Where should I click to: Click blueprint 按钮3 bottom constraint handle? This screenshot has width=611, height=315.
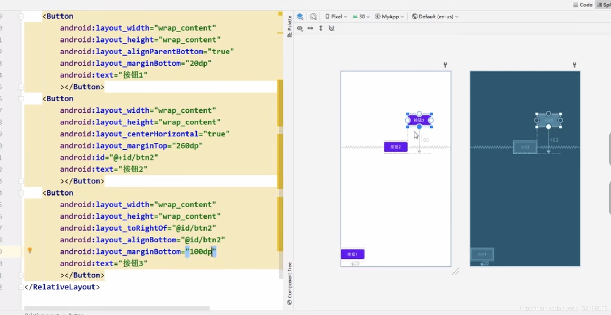point(548,127)
